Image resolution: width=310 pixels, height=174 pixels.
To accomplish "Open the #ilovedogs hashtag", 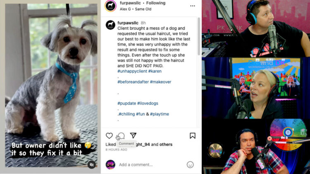I will 148,103.
